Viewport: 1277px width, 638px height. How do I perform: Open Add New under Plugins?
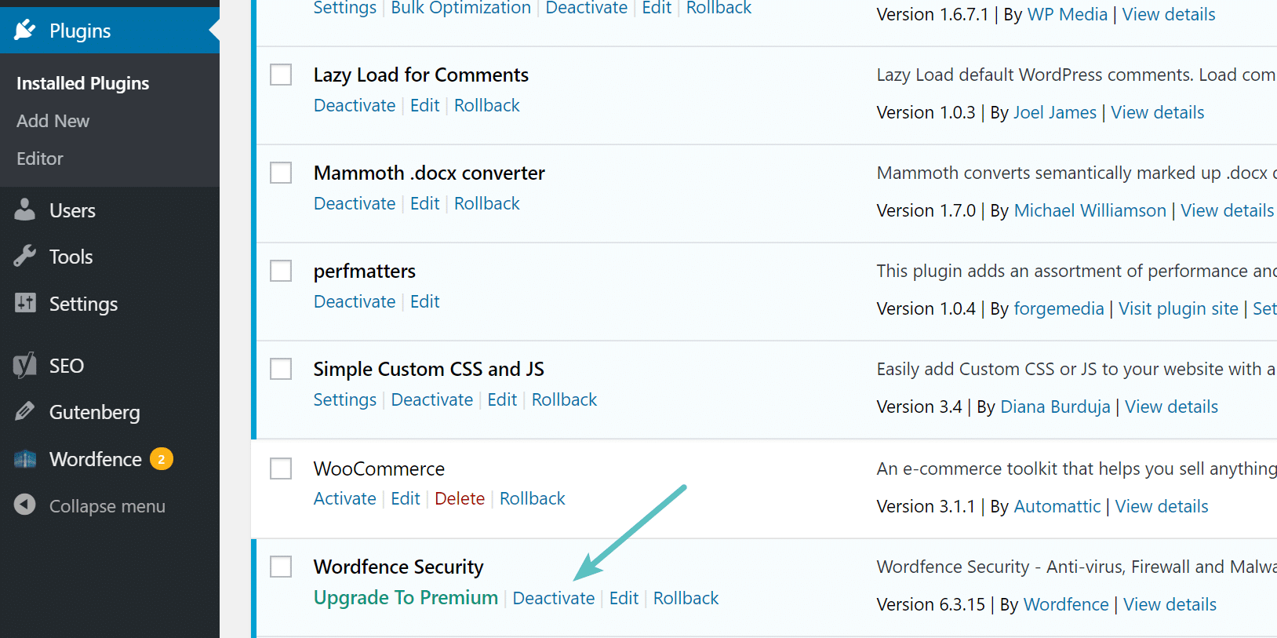(53, 120)
